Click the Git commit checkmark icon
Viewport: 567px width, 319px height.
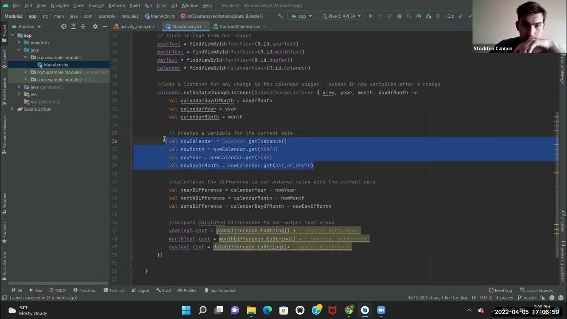click(470, 16)
